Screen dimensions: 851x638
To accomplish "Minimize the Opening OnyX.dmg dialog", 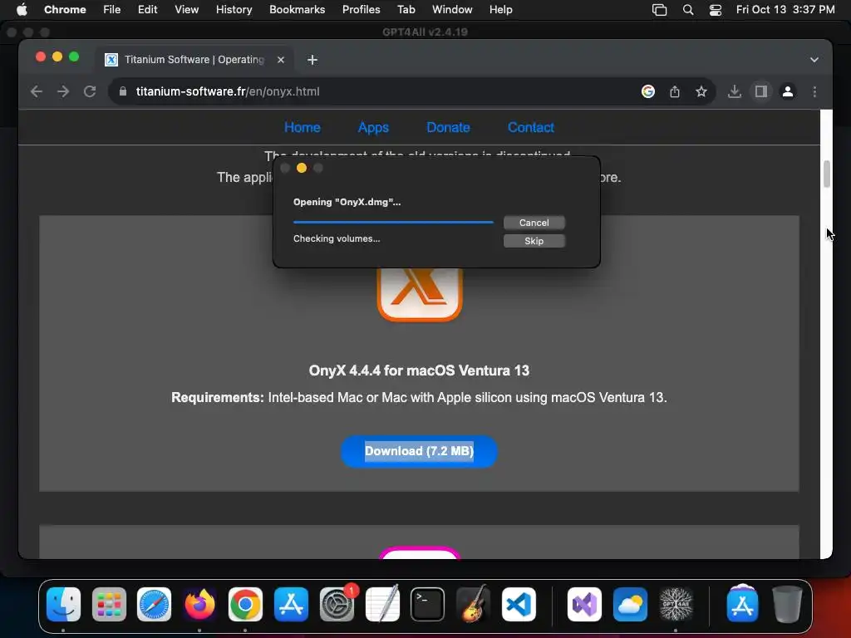I will click(x=302, y=168).
